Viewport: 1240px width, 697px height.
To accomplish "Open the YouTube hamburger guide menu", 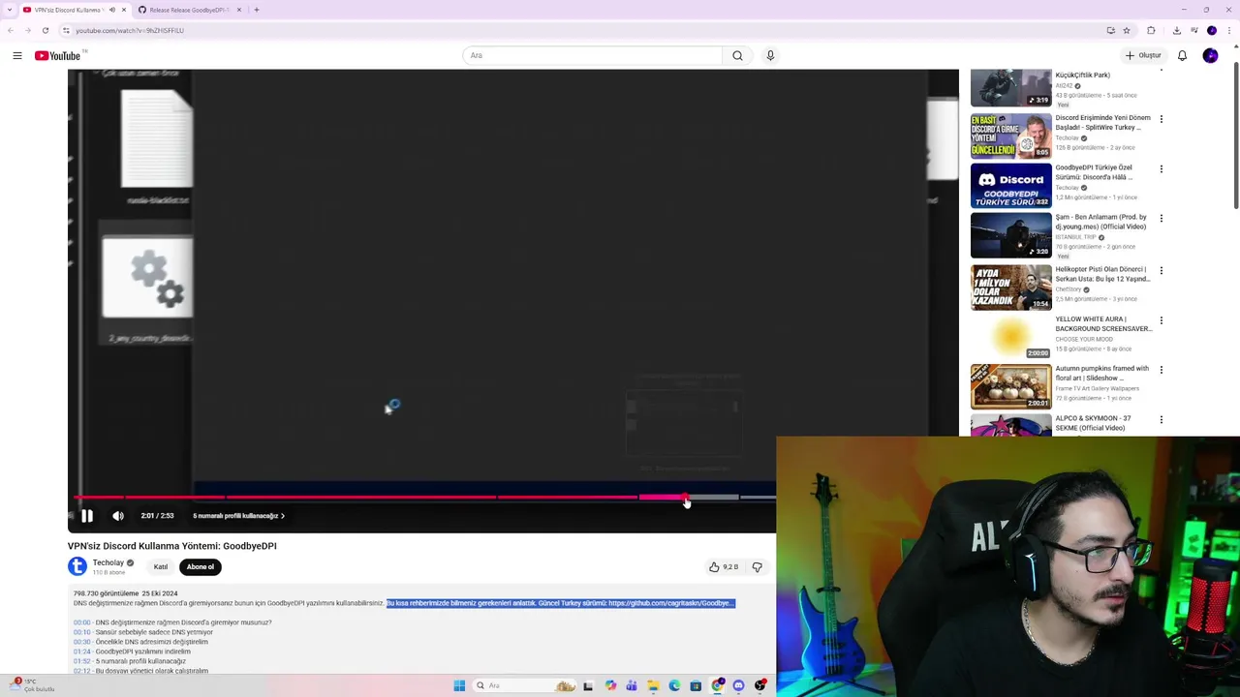I will (17, 55).
